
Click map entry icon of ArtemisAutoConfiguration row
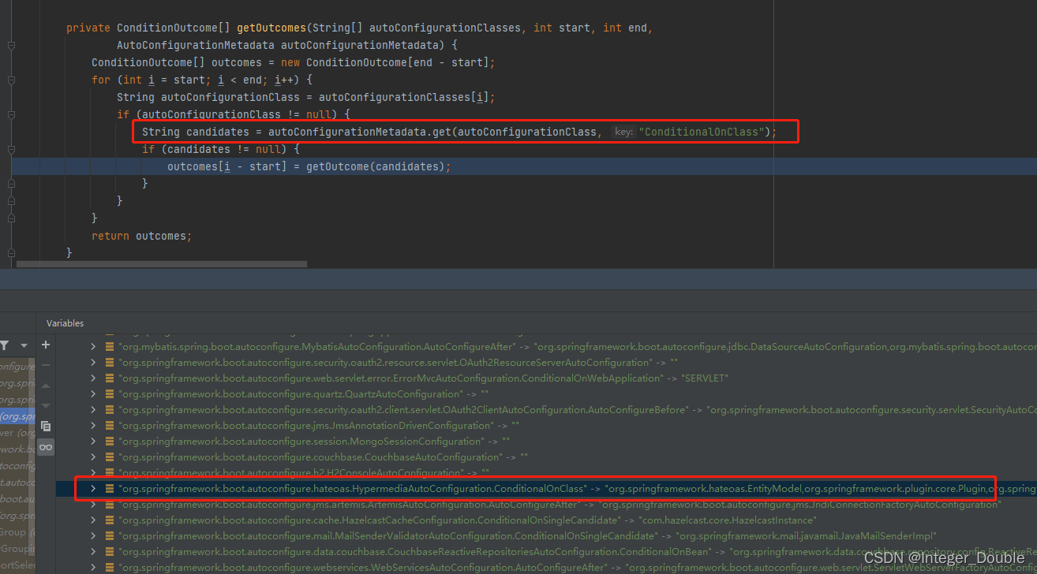point(110,505)
